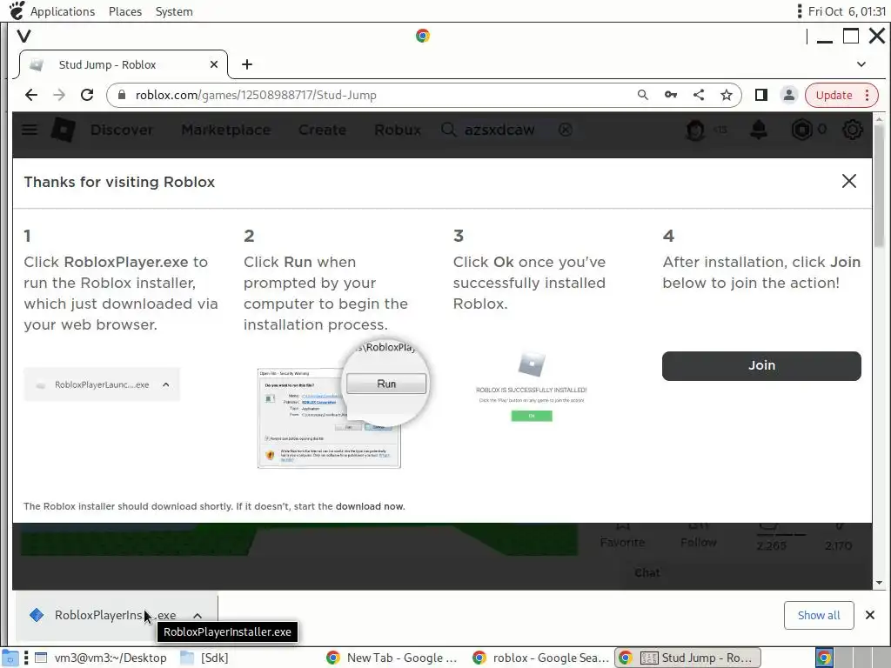This screenshot has width=891, height=668.
Task: Open the Discover page
Action: (122, 130)
